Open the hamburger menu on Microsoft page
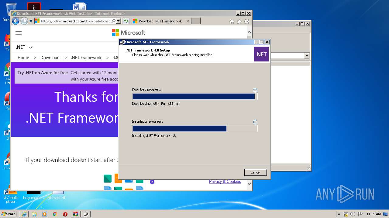 (x=19, y=33)
